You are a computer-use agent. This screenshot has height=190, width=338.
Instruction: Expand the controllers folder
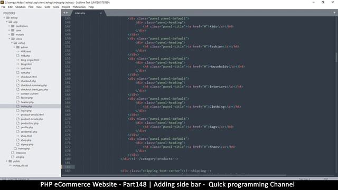[x=10, y=26]
